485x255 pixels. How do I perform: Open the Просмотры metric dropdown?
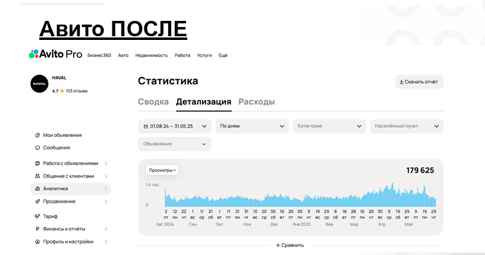pyautogui.click(x=162, y=170)
